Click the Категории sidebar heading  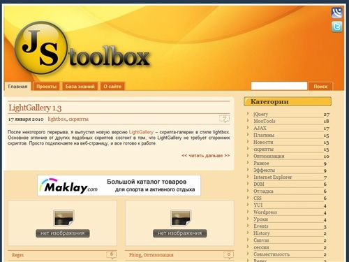pos(288,101)
